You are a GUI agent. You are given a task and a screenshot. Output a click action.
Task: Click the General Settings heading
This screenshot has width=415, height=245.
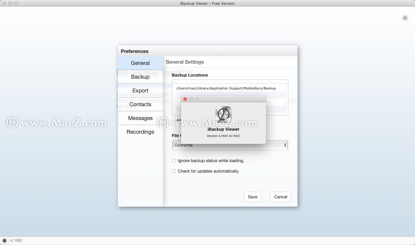pyautogui.click(x=185, y=62)
